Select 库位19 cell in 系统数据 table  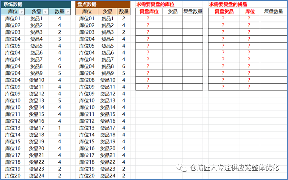click(13, 169)
